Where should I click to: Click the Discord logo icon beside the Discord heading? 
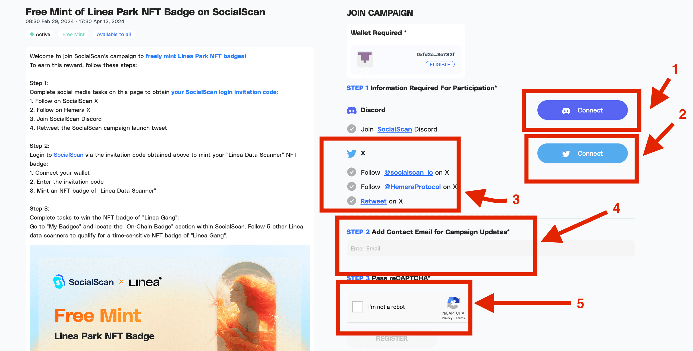tap(352, 110)
